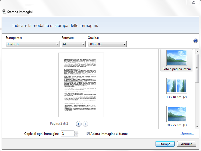Select Foto a pagina intera layout

[177, 61]
